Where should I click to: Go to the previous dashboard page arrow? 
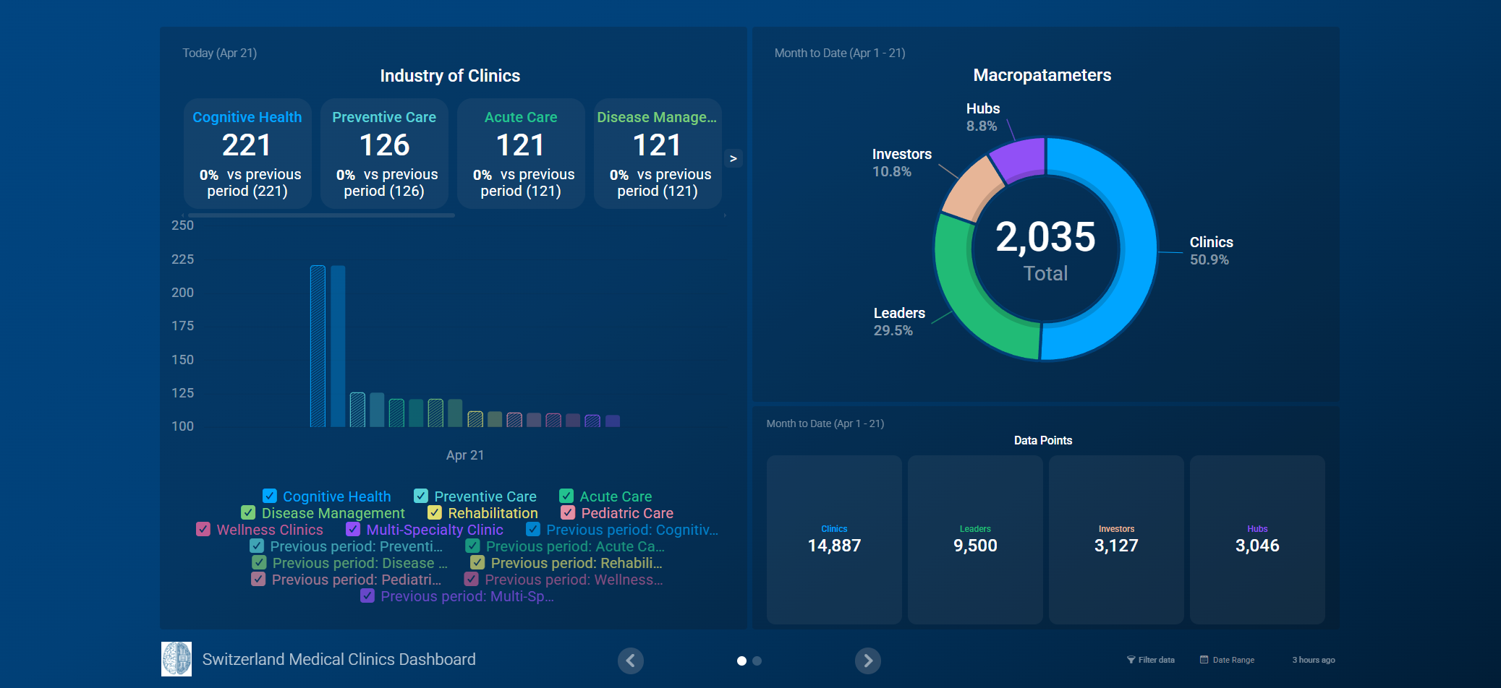pos(630,661)
